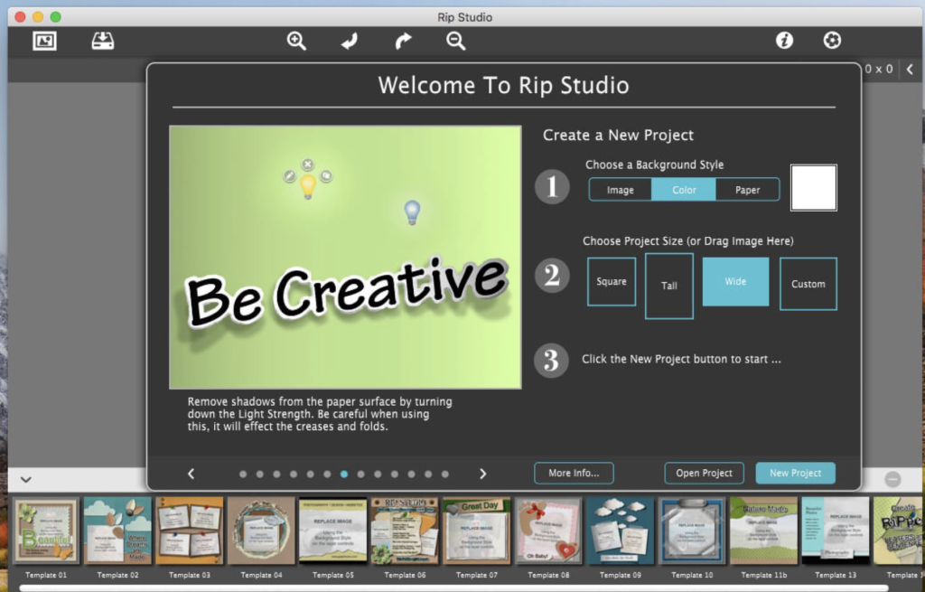
Task: Click the template strip horizontal scrollbar
Action: 454,587
